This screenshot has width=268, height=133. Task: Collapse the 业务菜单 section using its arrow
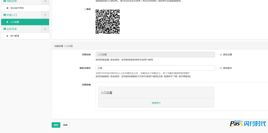(45, 29)
